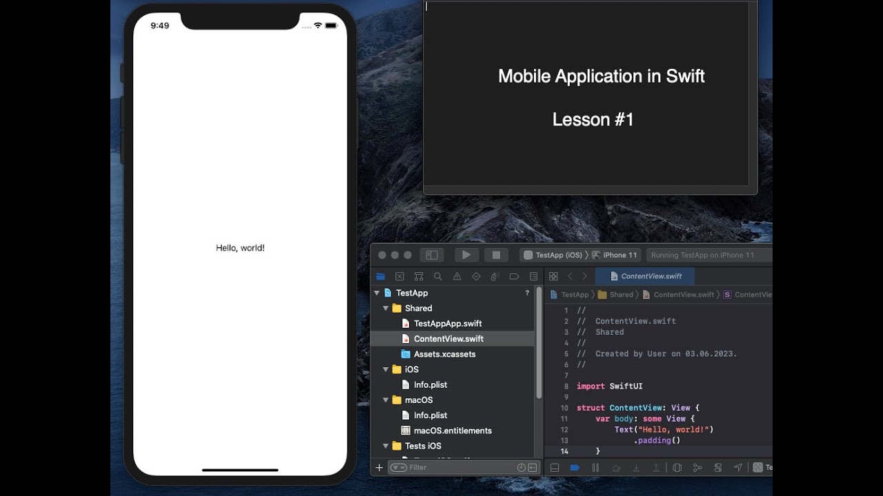Open the Breakpoint navigator
Image resolution: width=883 pixels, height=496 pixels.
pyautogui.click(x=514, y=276)
